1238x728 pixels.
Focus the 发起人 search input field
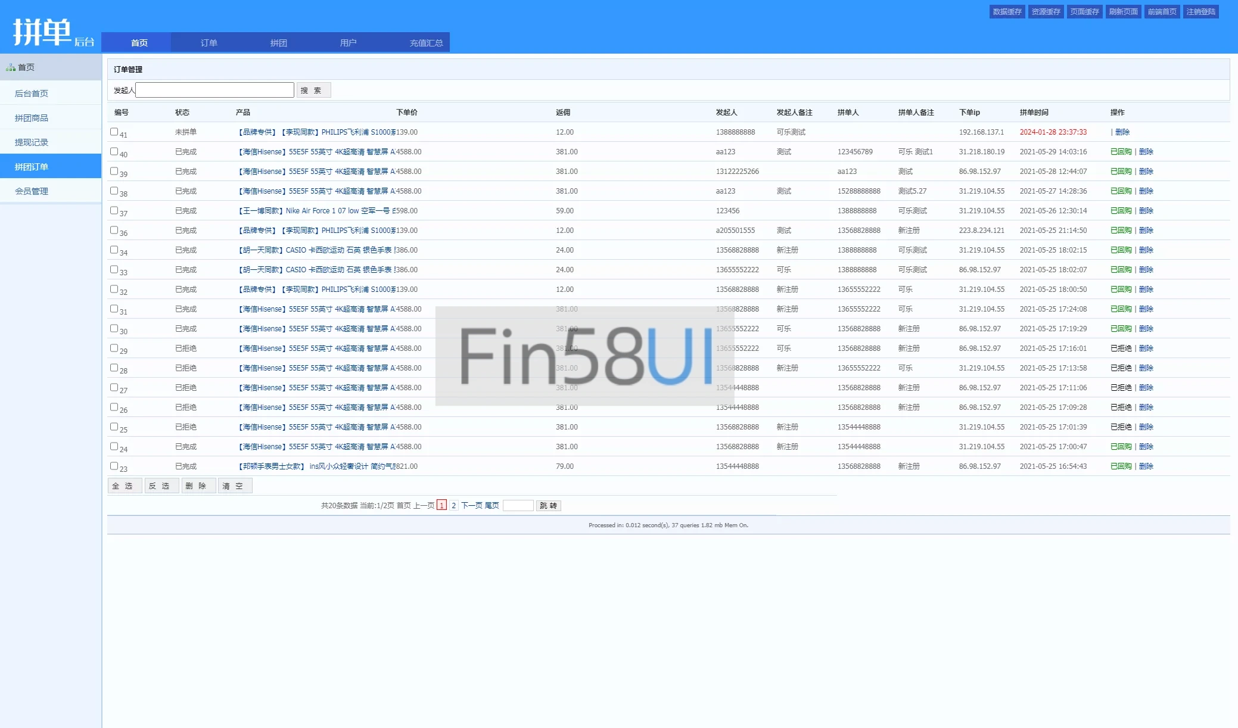(214, 90)
